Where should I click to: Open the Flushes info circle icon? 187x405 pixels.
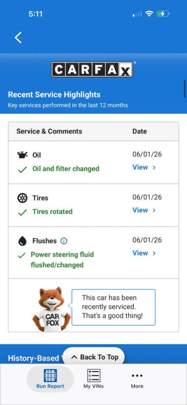[x=64, y=241]
